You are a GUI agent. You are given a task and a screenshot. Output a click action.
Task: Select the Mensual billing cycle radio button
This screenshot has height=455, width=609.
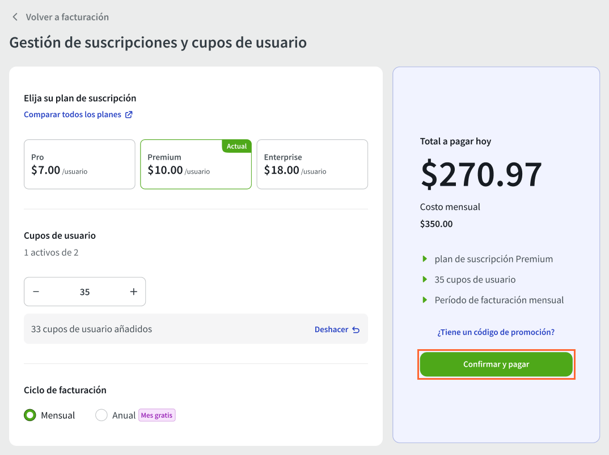pos(30,415)
